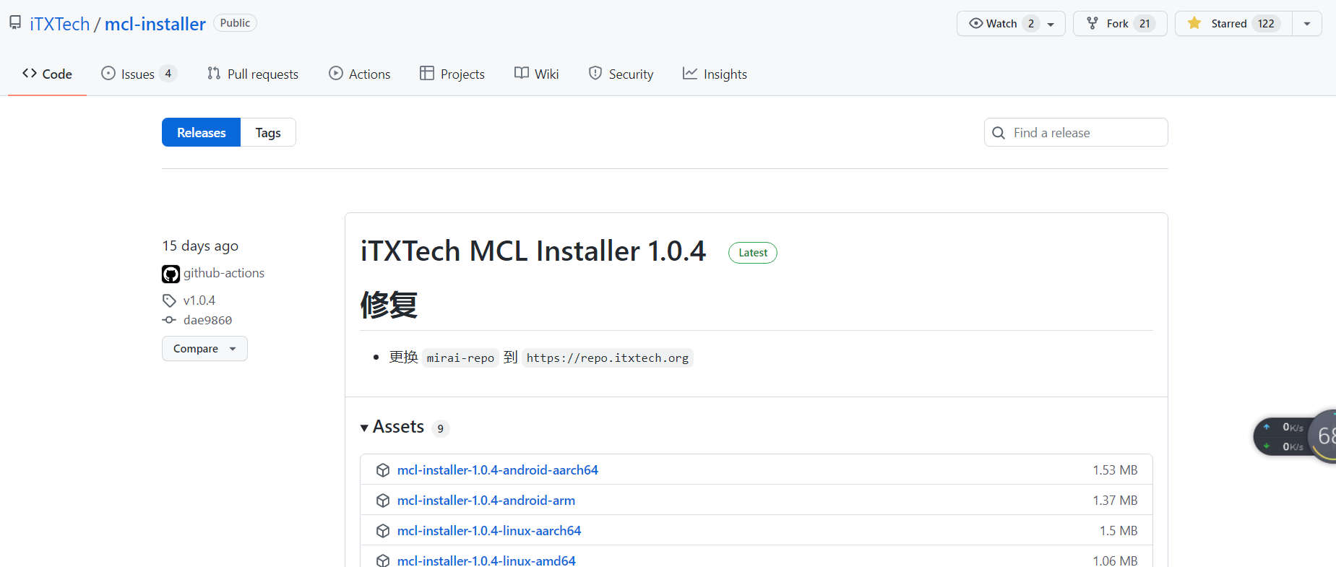Open the iTXTech MCL Installer 1.0.4 release title
This screenshot has width=1336, height=567.
(x=533, y=251)
